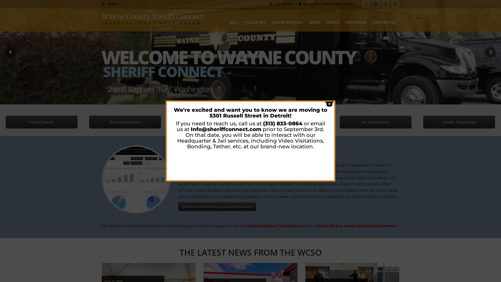
Task: Click the phone number icon
Action: (271, 4)
